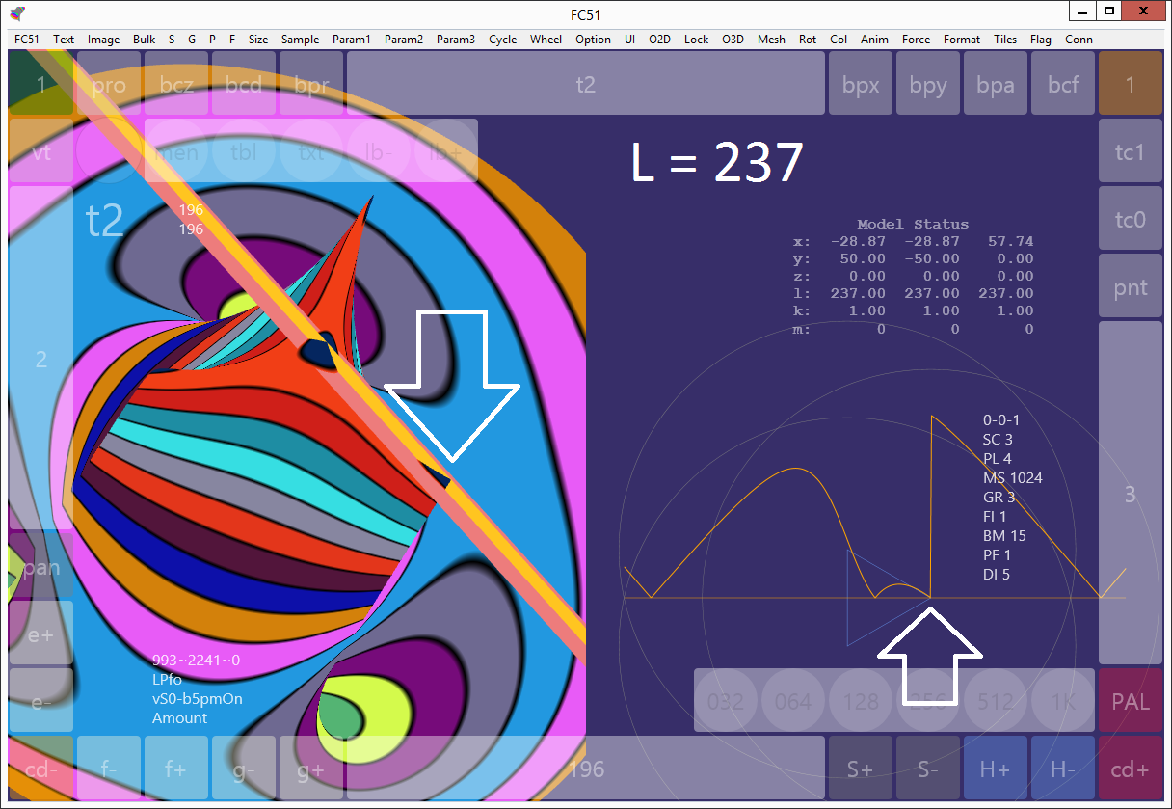The image size is (1172, 809).
Task: Open the Tiles menu
Action: (1005, 40)
